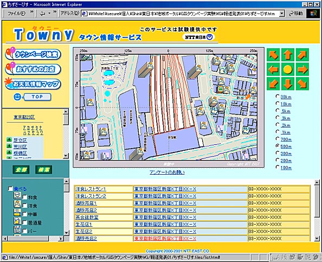Image resolution: width=322 pixels, height=262 pixels.
Task: Click the 中華 category icon
Action: click(x=17, y=213)
